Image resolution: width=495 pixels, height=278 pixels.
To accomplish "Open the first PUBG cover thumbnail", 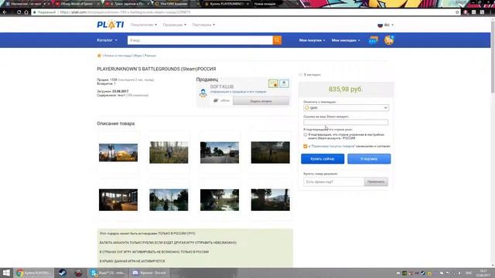I will tap(118, 153).
